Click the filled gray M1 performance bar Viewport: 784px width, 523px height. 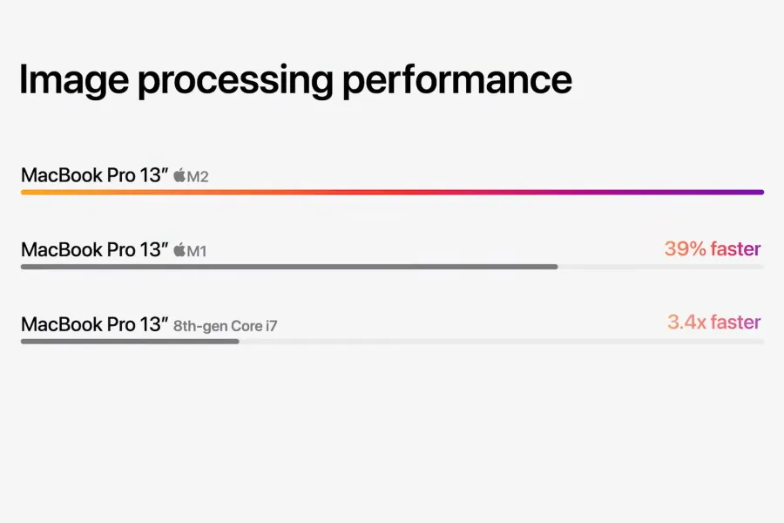(289, 267)
